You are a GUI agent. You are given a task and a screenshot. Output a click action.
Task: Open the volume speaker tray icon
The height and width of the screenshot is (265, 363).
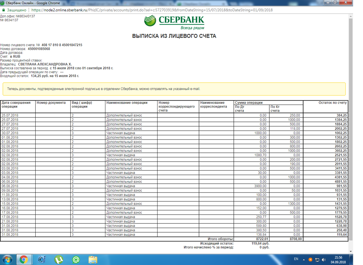324,259
